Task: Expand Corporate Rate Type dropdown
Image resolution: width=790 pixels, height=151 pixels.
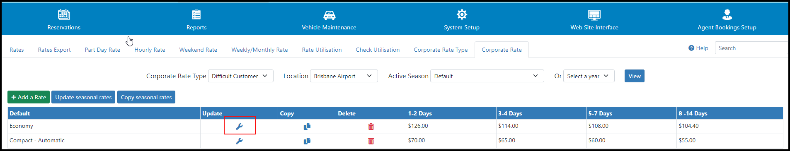Action: point(240,76)
